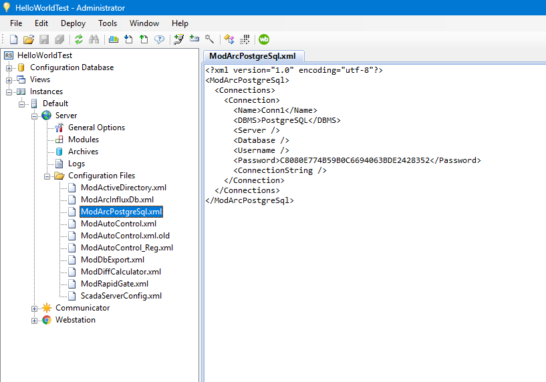This screenshot has height=382, width=546.
Task: Expand the Webstation node
Action: 34,321
